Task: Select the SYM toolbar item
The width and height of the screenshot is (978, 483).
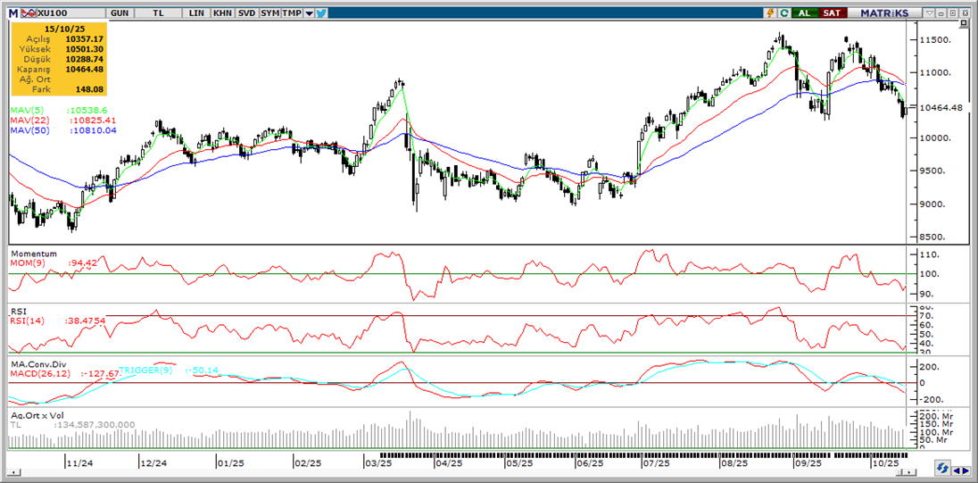Action: (x=269, y=13)
